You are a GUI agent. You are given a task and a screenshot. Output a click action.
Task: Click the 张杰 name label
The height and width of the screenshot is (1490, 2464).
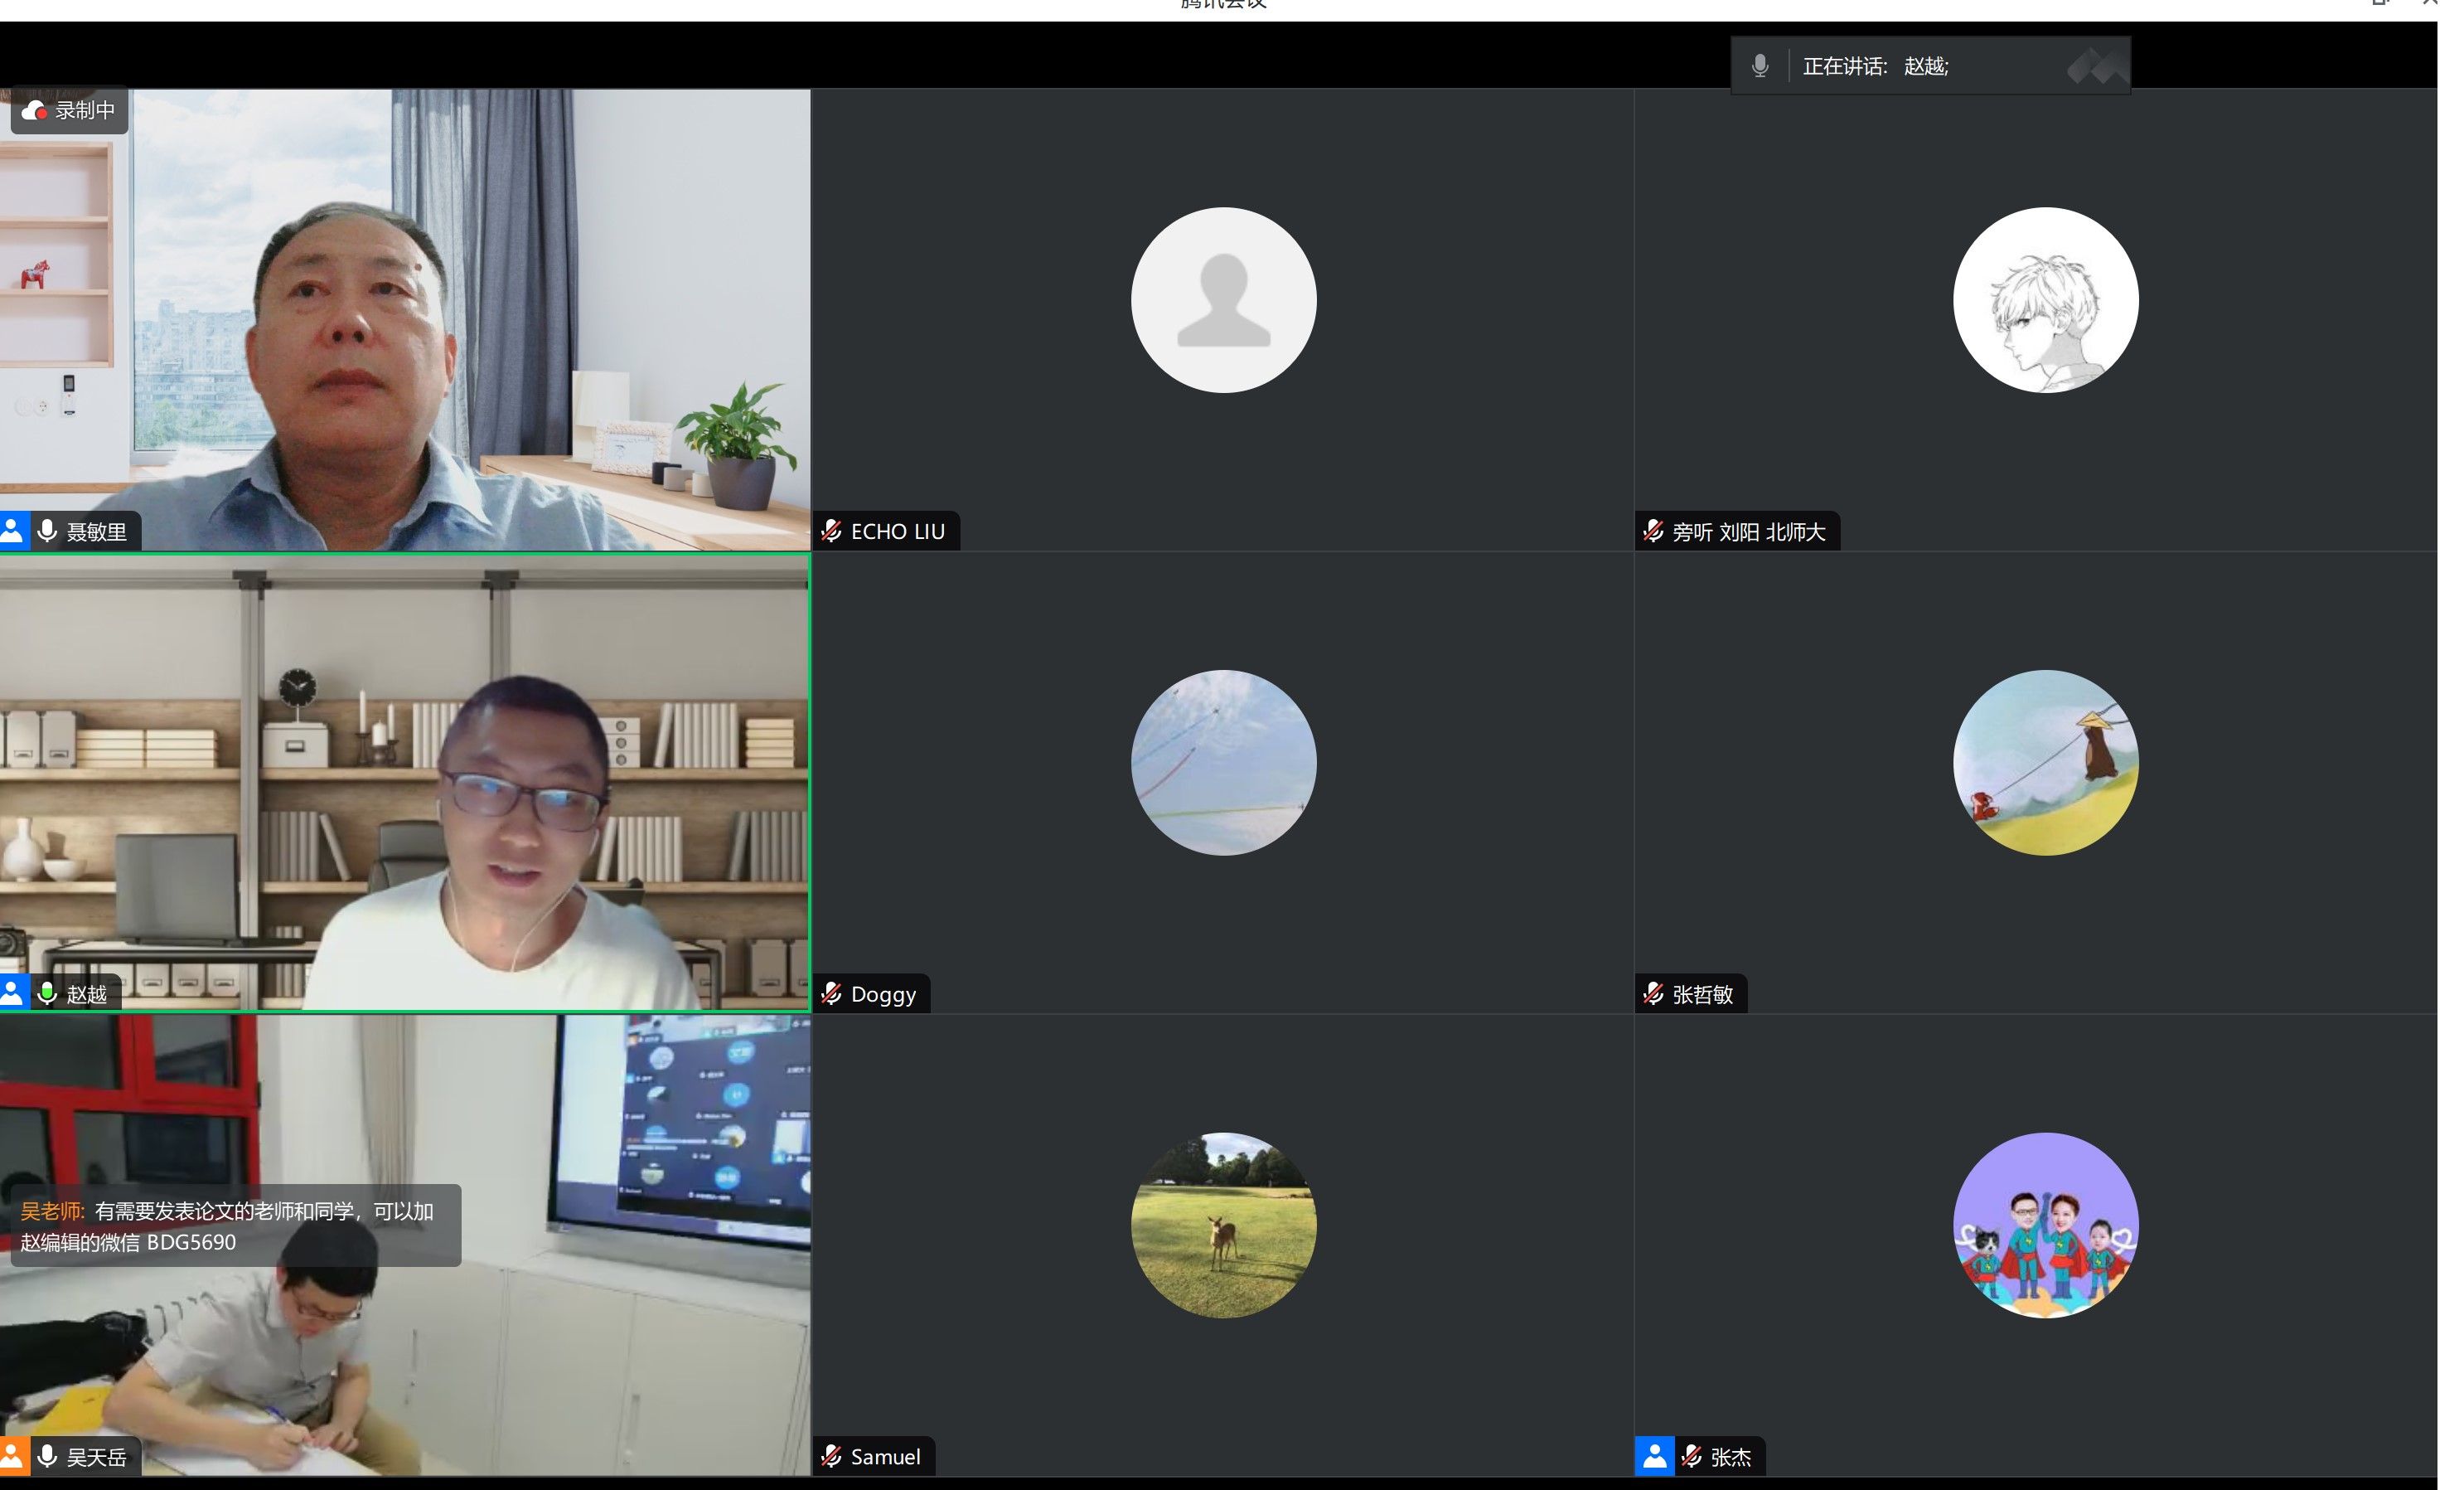pos(1730,1457)
